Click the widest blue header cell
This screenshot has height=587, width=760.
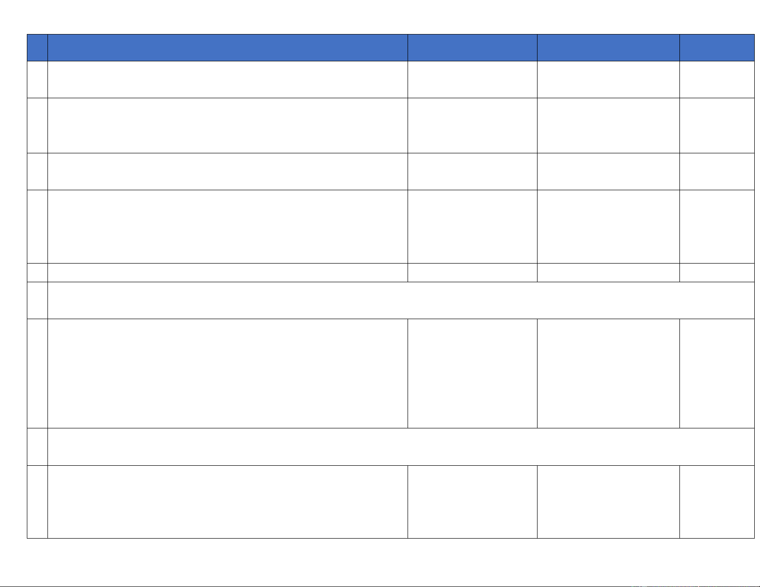click(227, 47)
